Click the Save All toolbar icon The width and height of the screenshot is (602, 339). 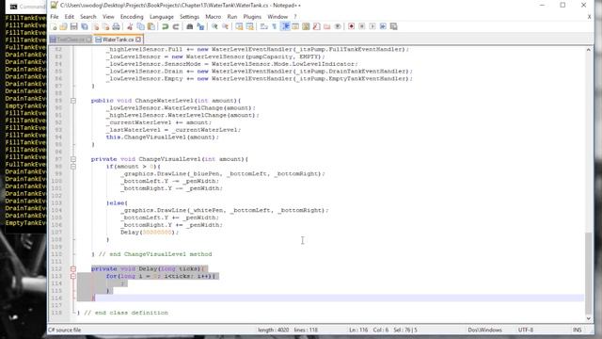tap(85, 26)
